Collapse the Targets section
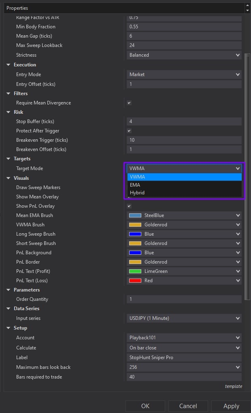The height and width of the screenshot is (413, 251). click(9, 159)
